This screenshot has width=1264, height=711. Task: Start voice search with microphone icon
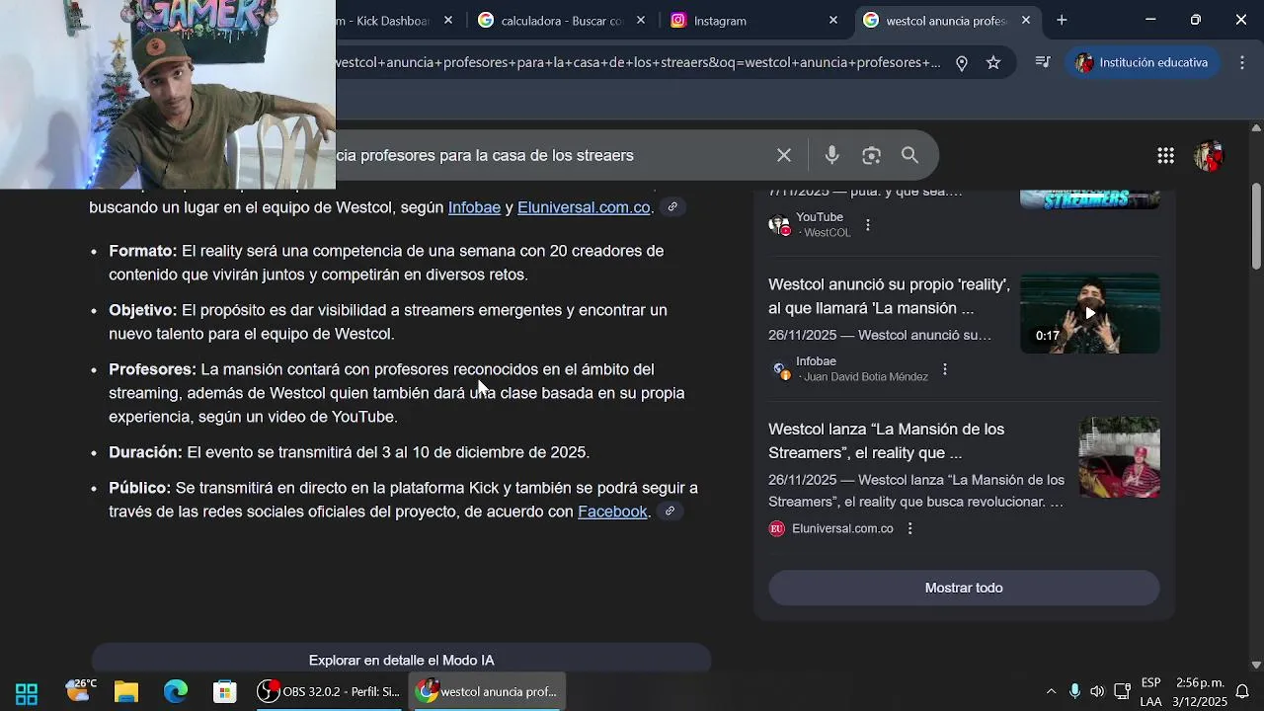pyautogui.click(x=831, y=155)
